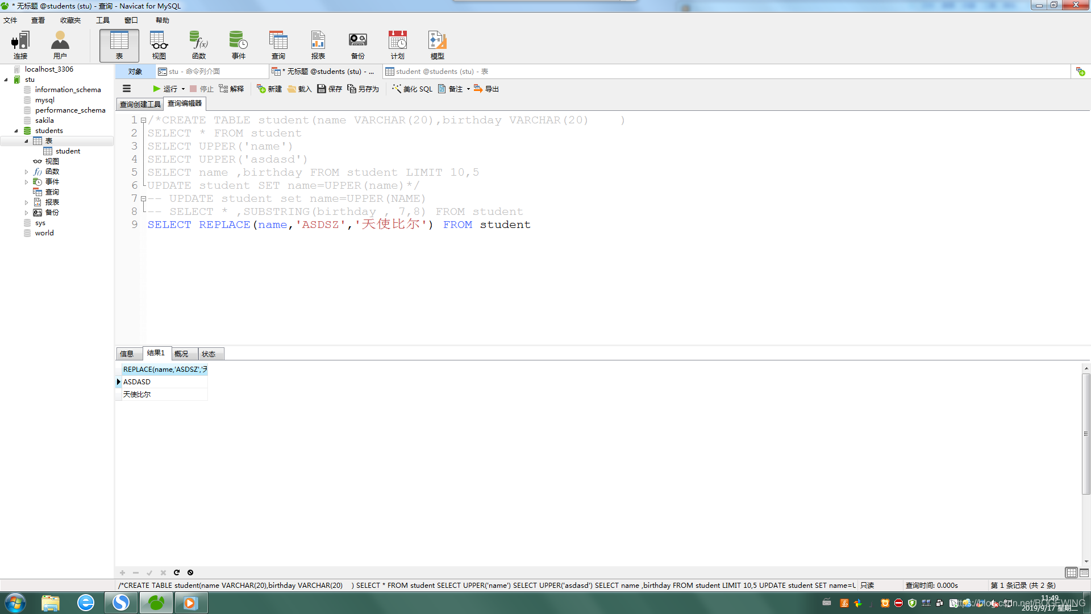Click the 模型 (Model) toolbar icon
The height and width of the screenshot is (614, 1091).
tap(437, 45)
